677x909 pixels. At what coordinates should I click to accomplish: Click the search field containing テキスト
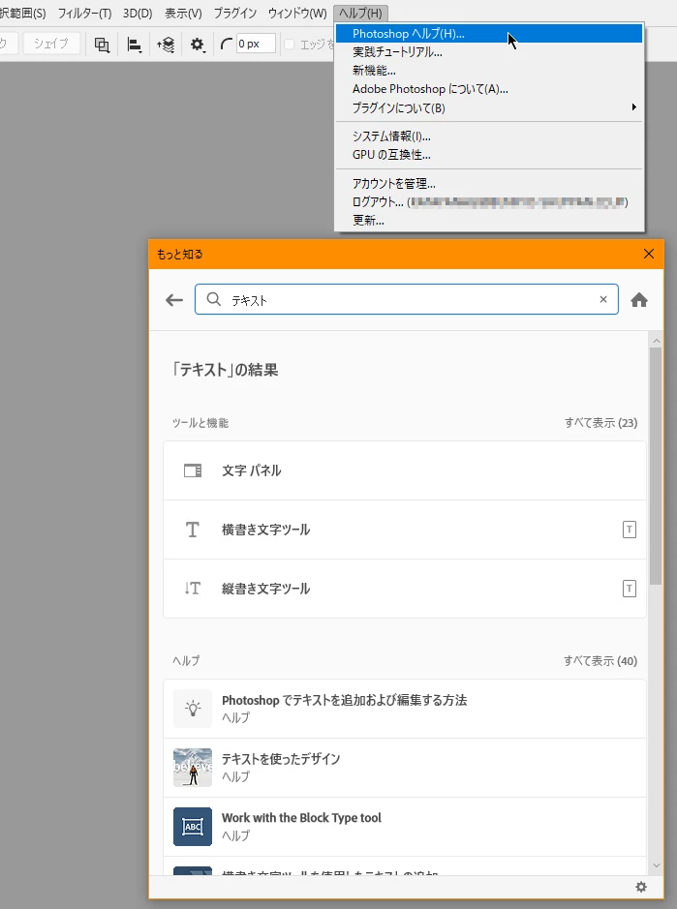[x=406, y=299]
